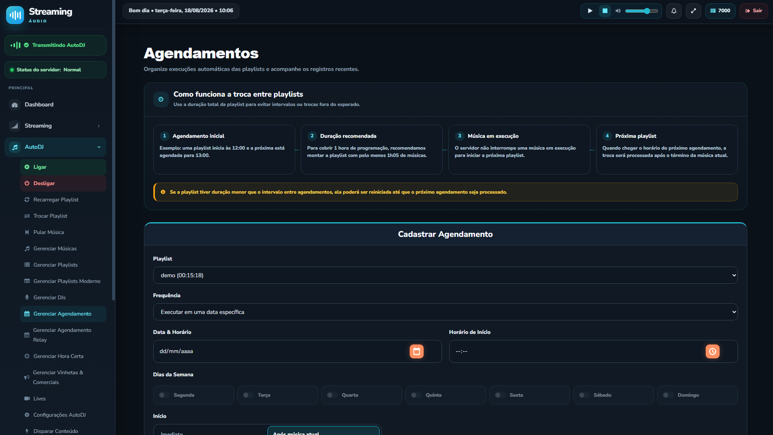Click the Streaming signal bars icon

pyautogui.click(x=15, y=126)
